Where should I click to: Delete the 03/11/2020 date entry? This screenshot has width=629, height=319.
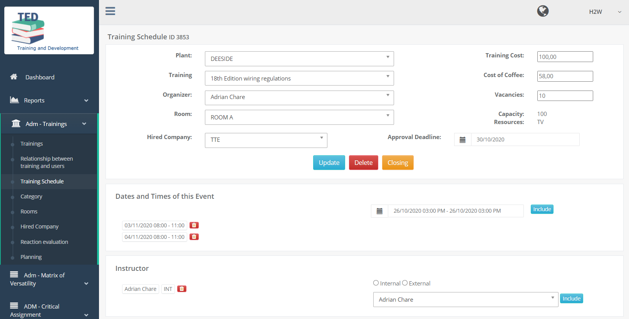tap(194, 225)
